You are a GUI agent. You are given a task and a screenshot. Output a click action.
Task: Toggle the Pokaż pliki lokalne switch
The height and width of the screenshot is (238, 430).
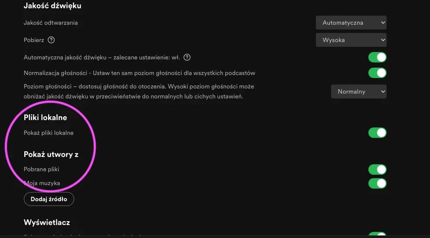(377, 133)
